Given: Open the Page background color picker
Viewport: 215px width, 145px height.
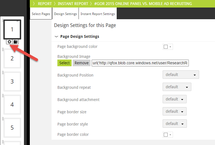Looking at the screenshot, I should coord(168,47).
